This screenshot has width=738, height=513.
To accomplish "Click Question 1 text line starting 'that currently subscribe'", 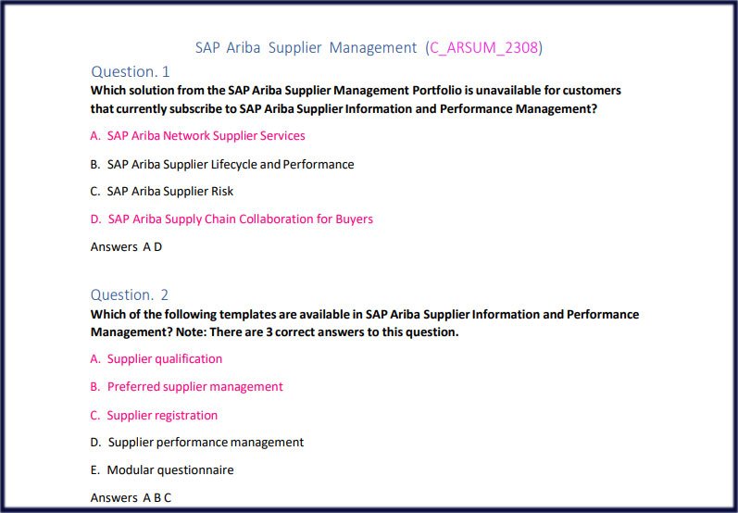I will 343,109.
